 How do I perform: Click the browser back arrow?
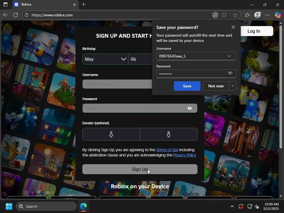(6, 15)
